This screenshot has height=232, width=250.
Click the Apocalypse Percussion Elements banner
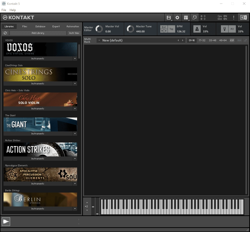[x=40, y=174]
